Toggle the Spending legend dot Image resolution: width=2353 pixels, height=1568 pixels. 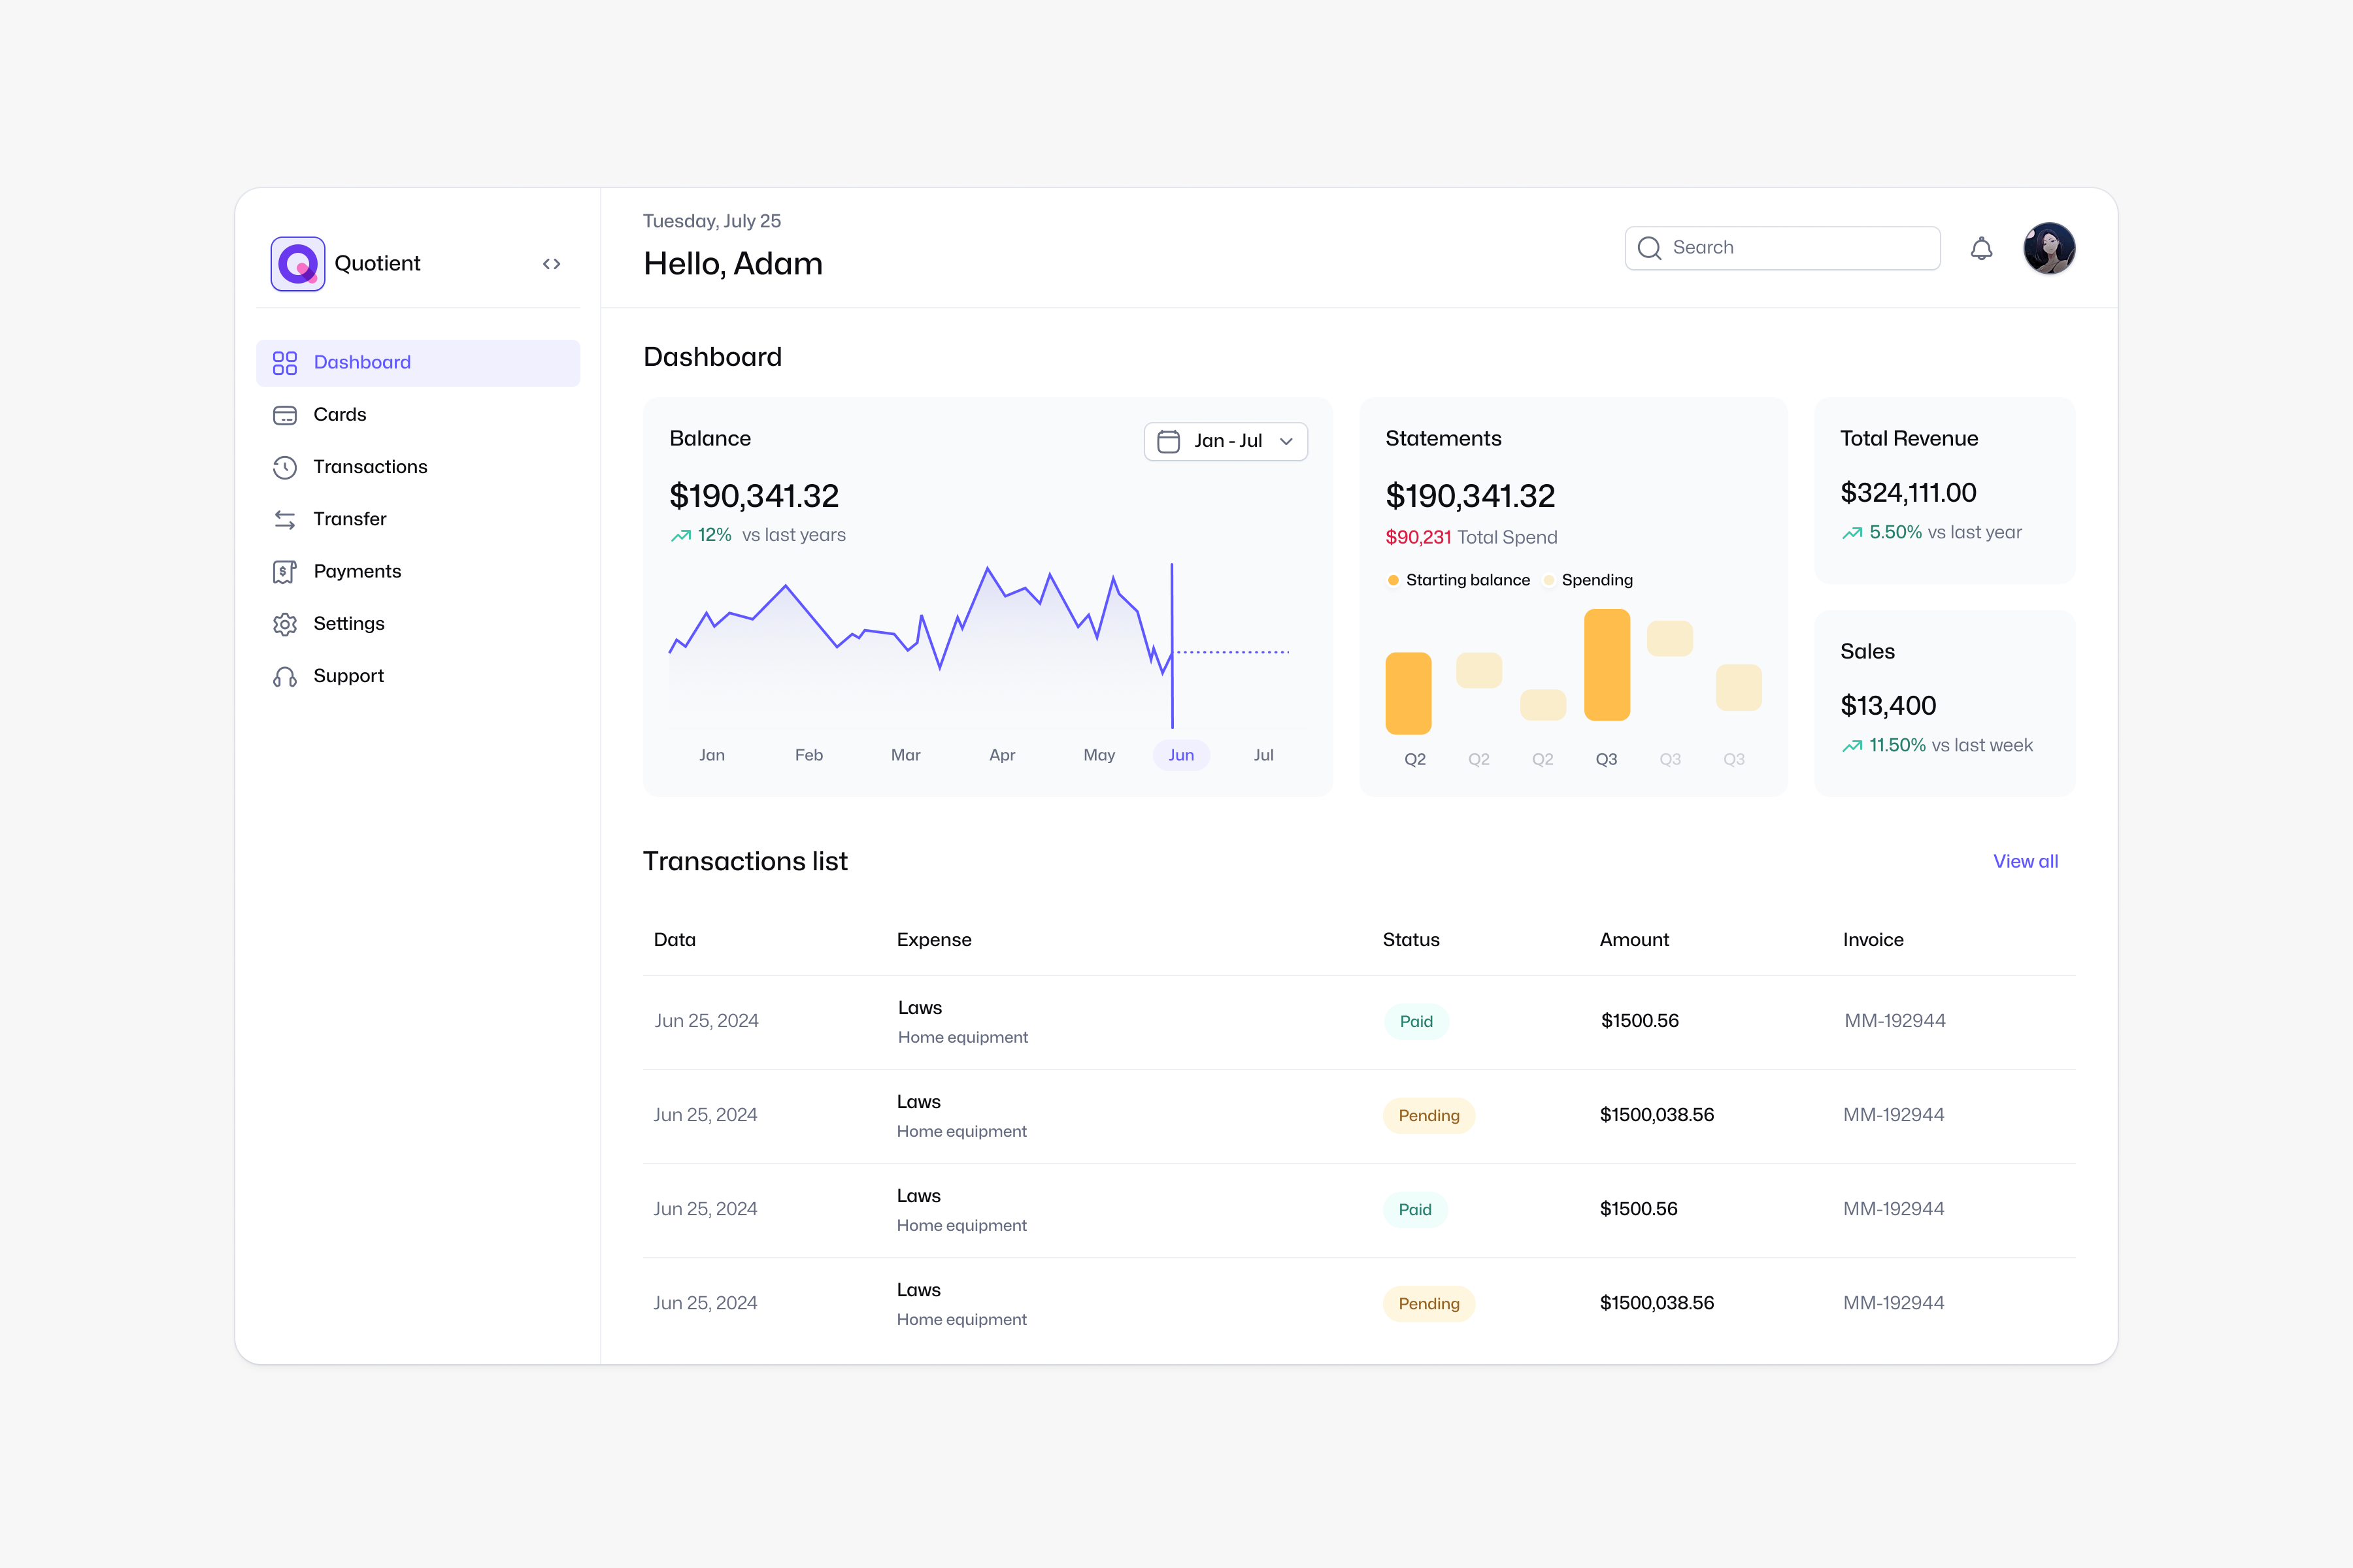pos(1548,580)
